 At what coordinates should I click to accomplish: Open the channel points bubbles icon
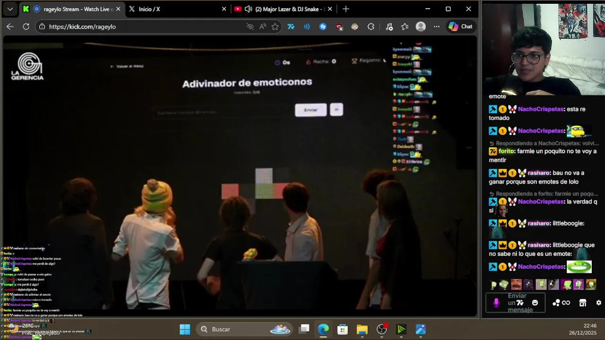point(556,303)
